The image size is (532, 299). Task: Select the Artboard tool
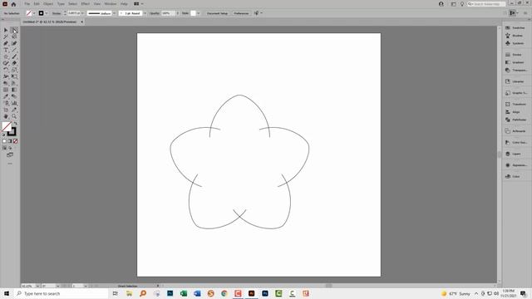(x=6, y=110)
